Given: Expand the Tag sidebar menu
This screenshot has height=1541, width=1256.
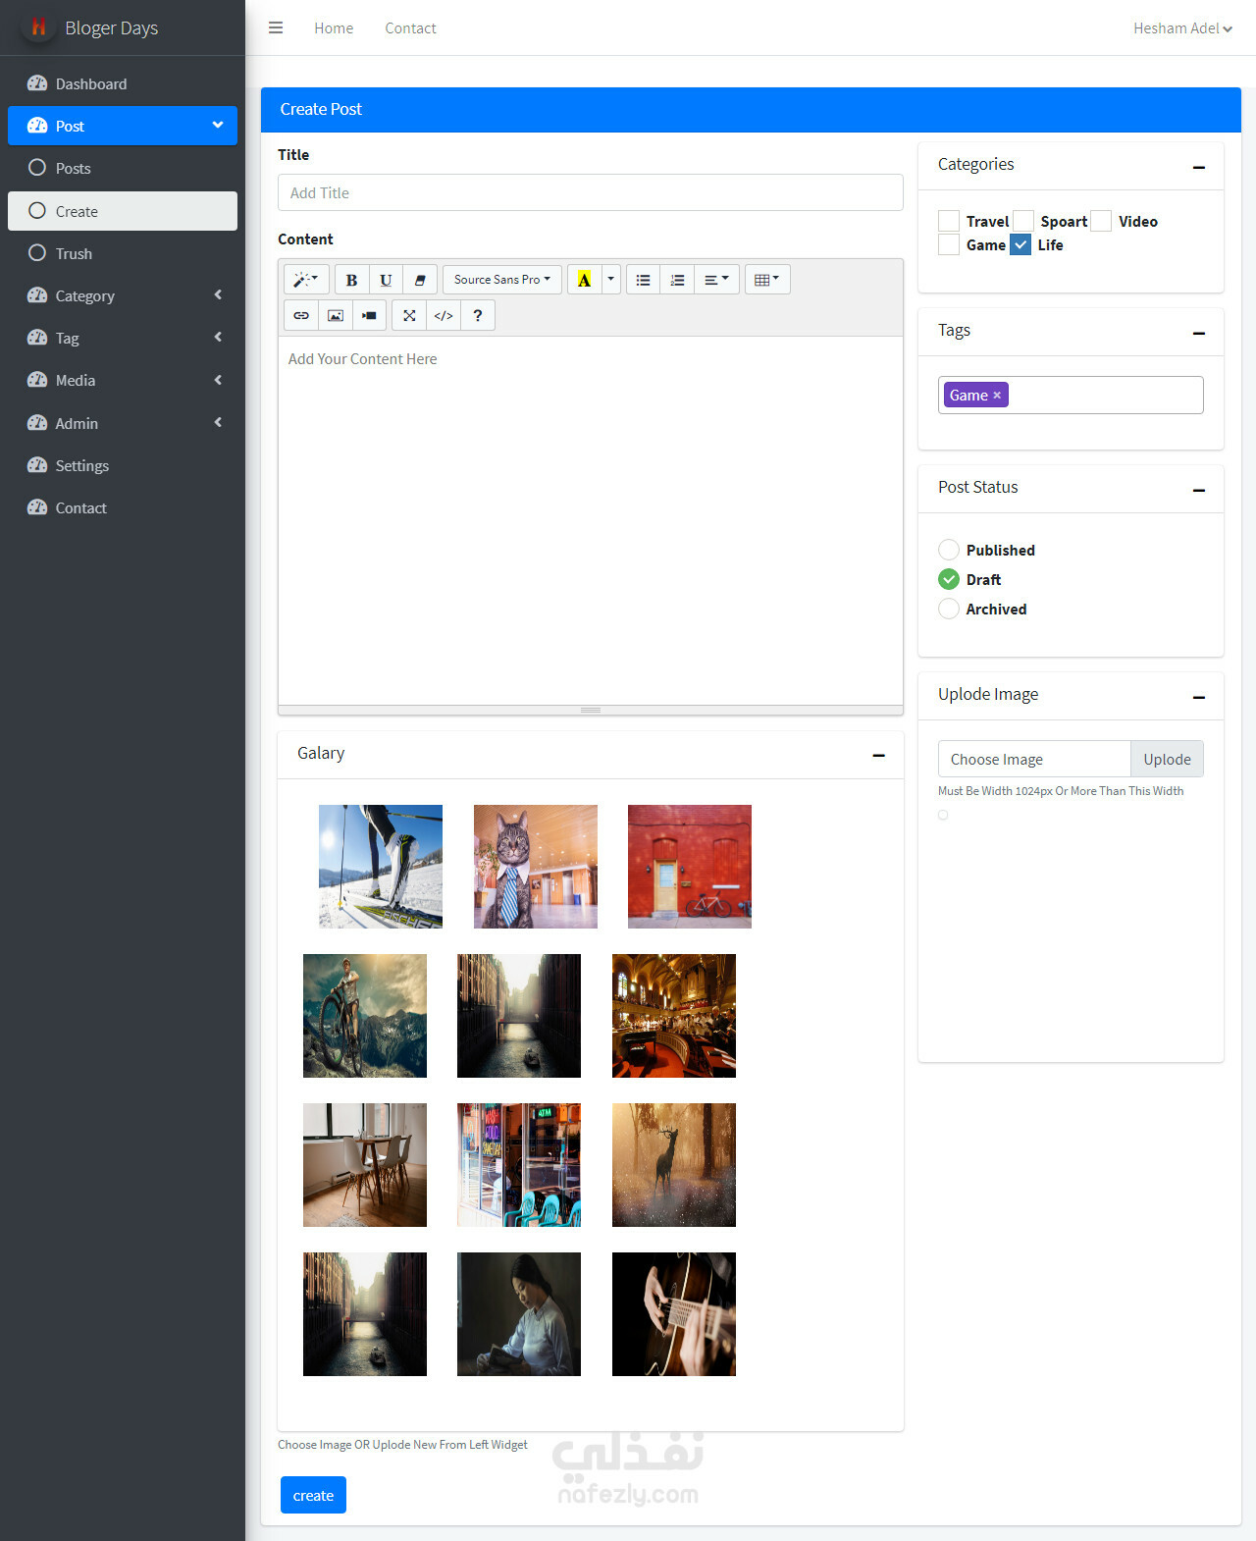Looking at the screenshot, I should coord(123,338).
